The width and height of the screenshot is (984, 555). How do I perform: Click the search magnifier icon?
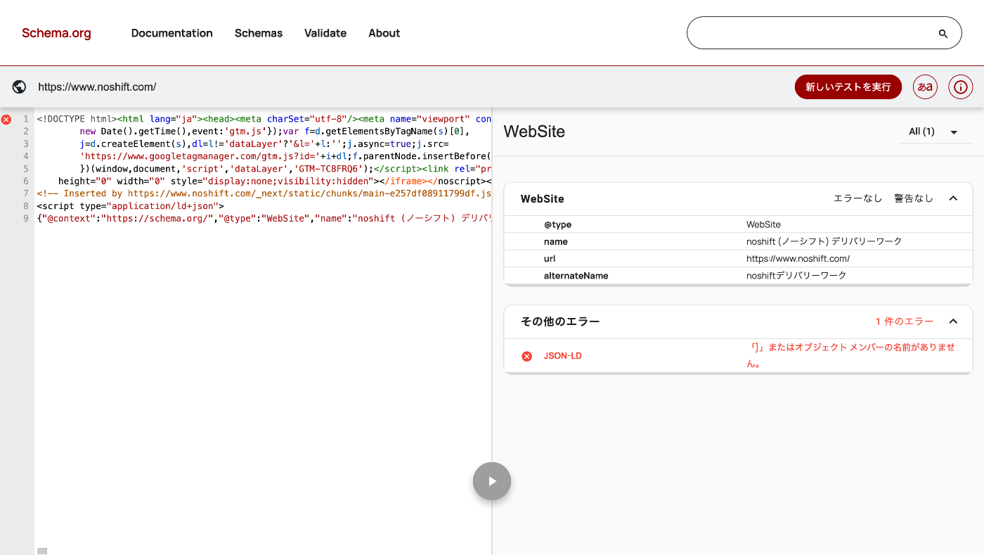point(943,32)
